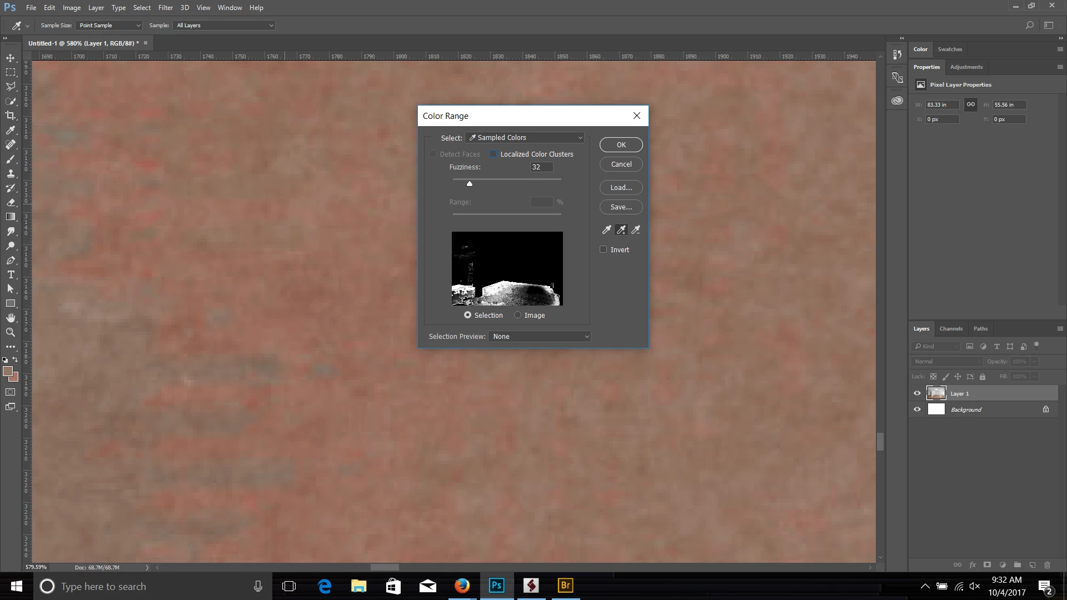1067x600 pixels.
Task: Select the Hand tool
Action: [x=11, y=318]
